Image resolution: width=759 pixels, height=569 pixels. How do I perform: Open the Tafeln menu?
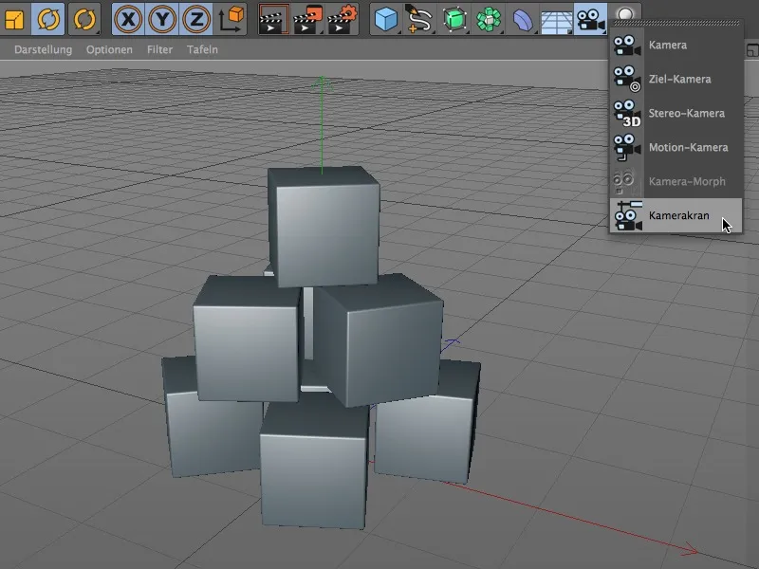click(202, 49)
